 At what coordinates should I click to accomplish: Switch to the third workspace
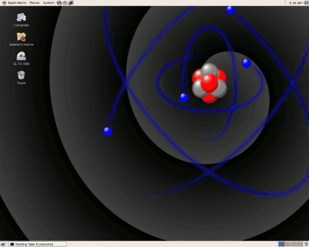coord(294,244)
